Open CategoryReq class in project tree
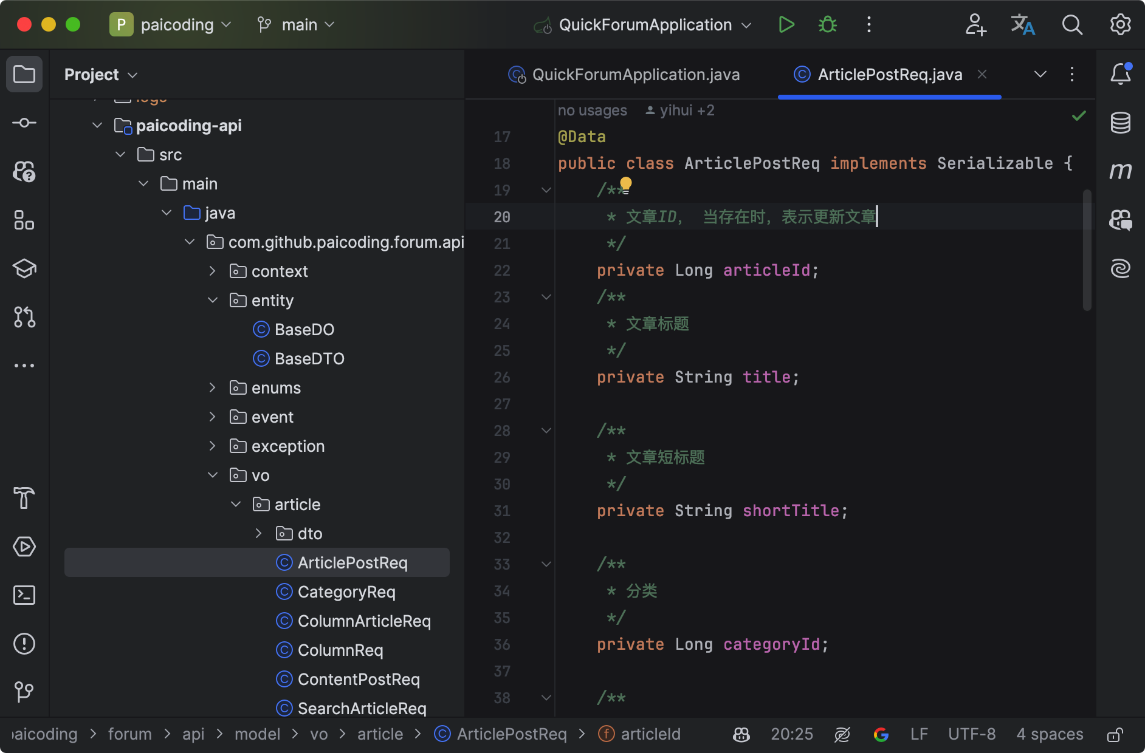Viewport: 1145px width, 753px height. tap(346, 592)
